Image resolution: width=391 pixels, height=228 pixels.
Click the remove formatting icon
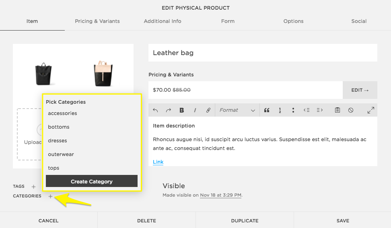[351, 110]
